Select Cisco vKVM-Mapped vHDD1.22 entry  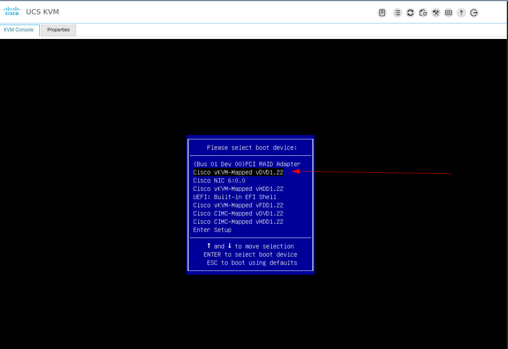click(x=238, y=189)
